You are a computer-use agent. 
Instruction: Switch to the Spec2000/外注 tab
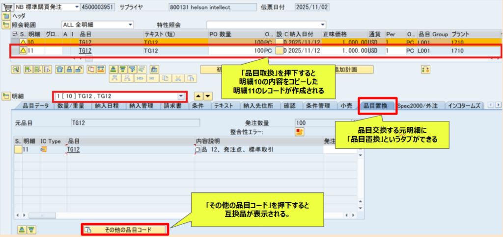(x=419, y=107)
